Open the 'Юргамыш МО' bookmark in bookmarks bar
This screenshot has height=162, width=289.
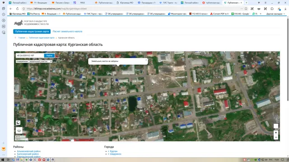coord(17,14)
